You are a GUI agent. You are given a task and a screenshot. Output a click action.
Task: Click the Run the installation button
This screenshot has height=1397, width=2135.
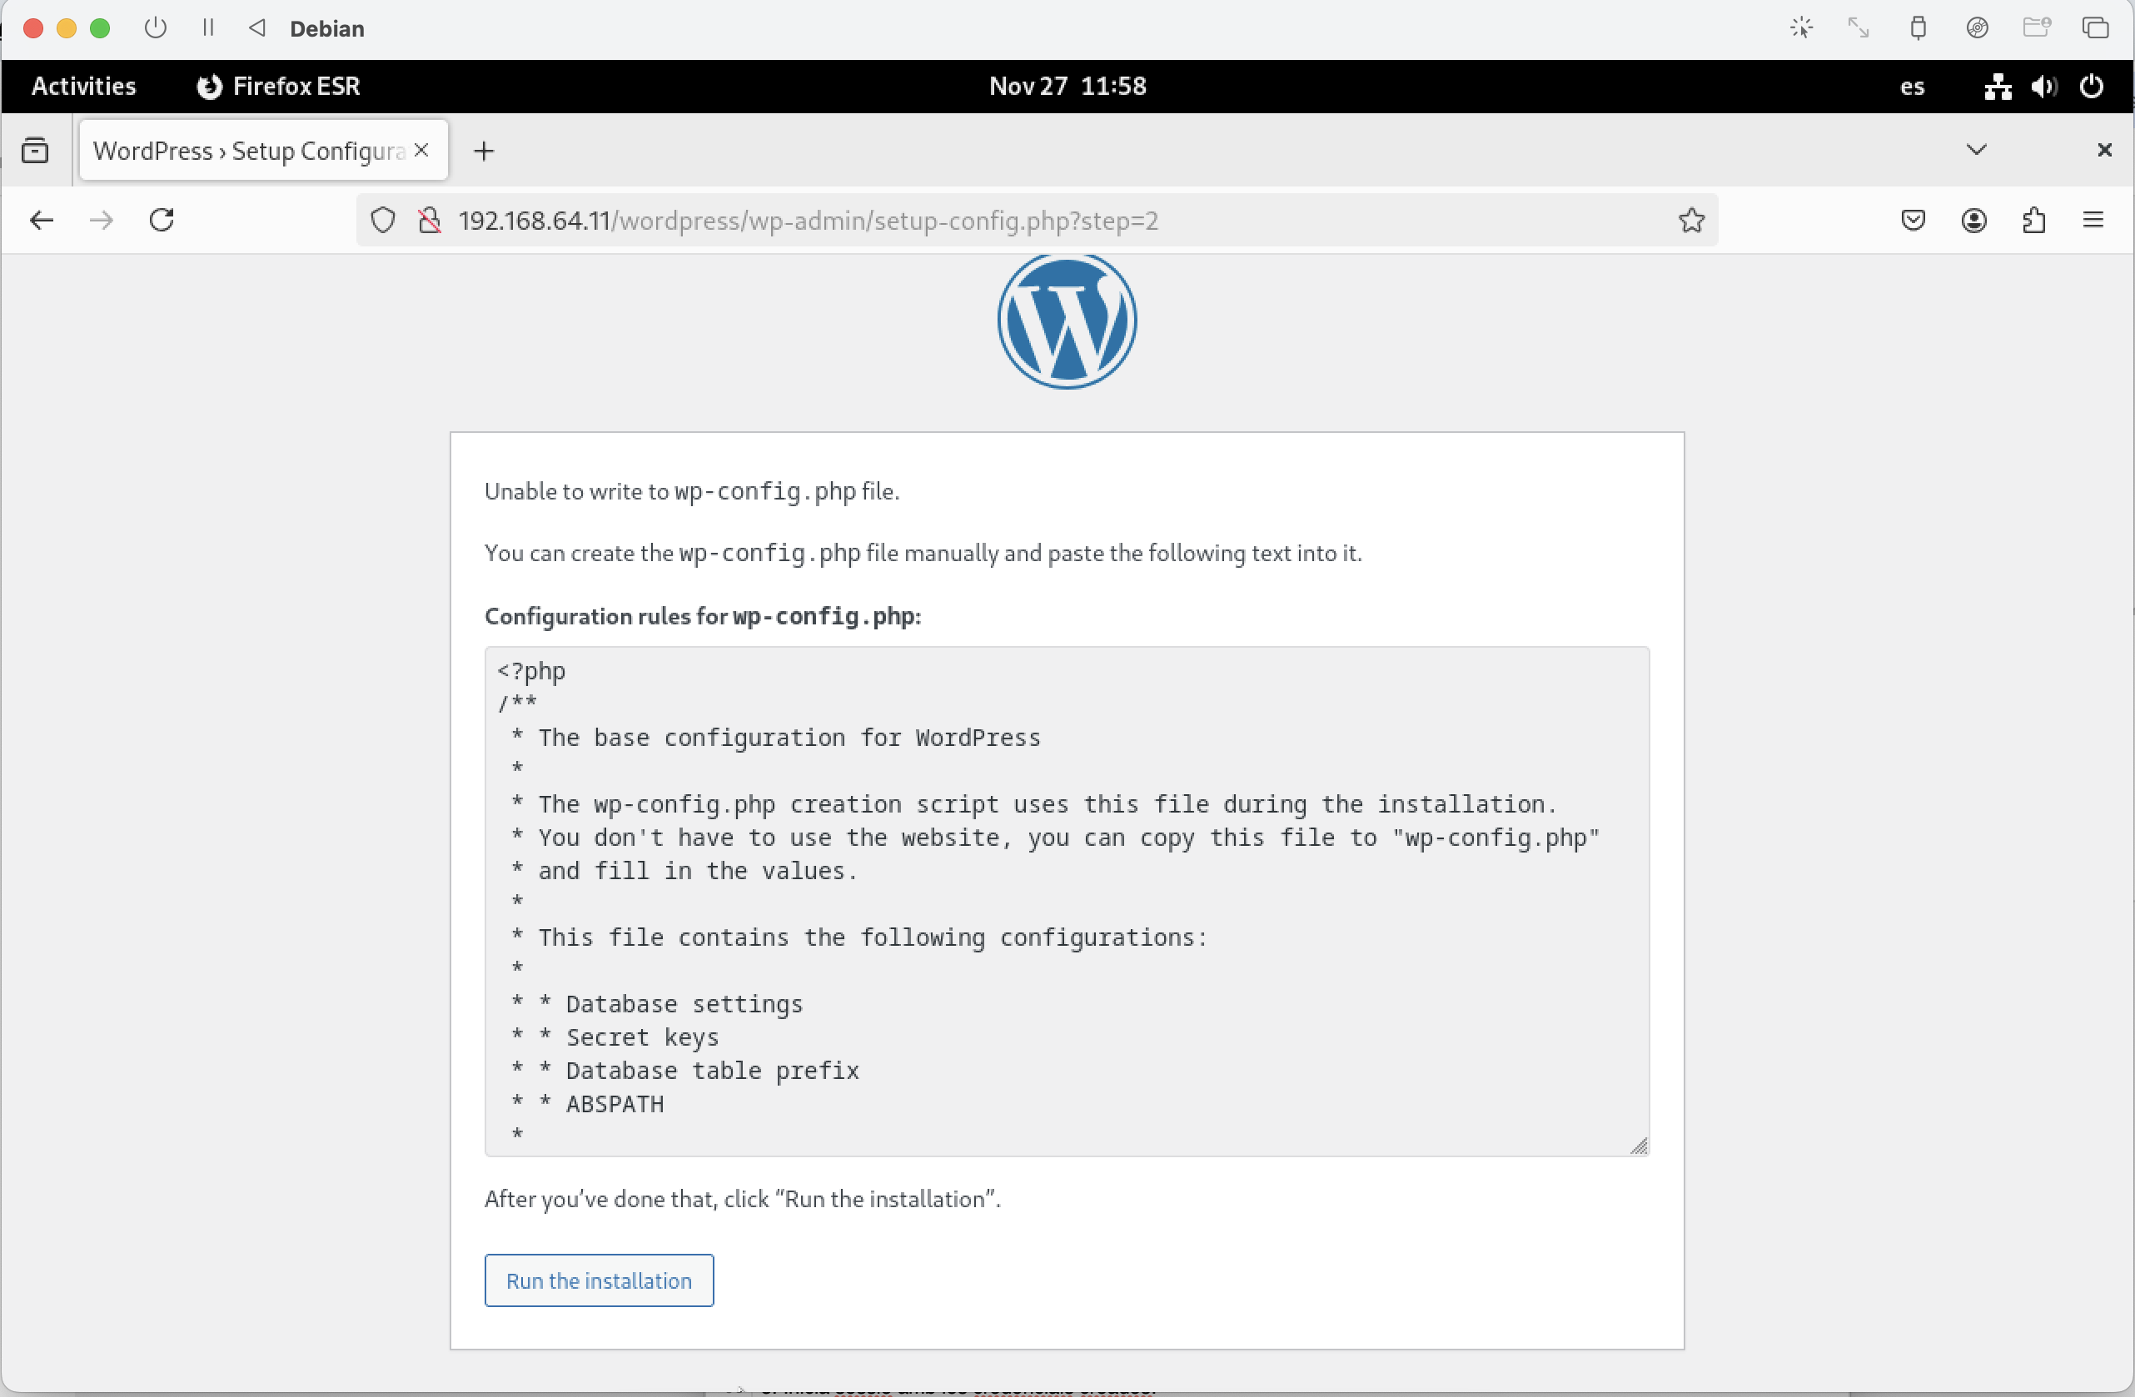(x=600, y=1280)
